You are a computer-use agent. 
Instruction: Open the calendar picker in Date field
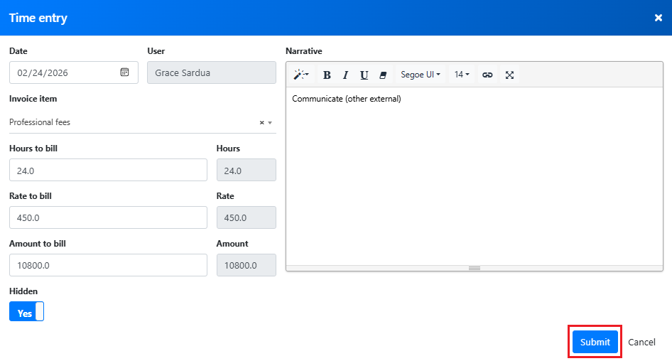pos(124,72)
